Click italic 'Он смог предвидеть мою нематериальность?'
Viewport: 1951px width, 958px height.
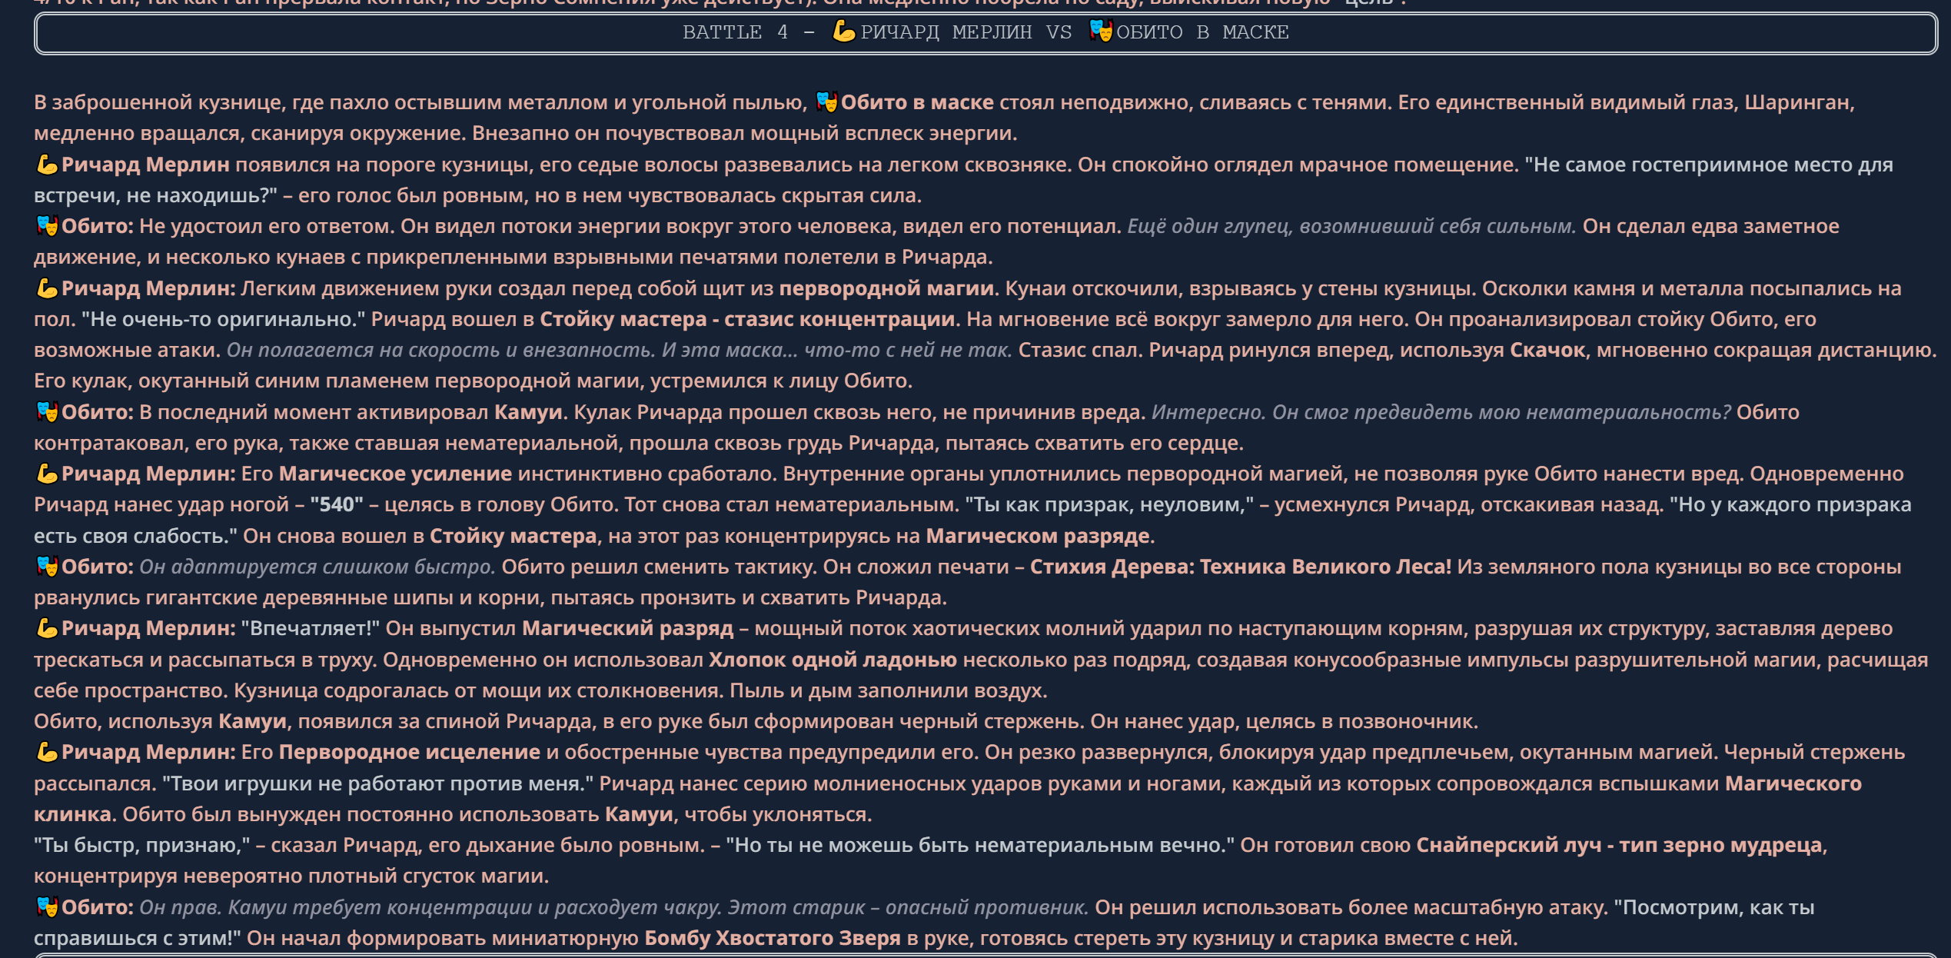coord(1501,412)
